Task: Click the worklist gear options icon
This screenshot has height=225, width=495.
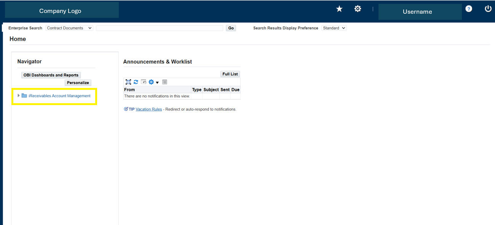Action: click(152, 82)
